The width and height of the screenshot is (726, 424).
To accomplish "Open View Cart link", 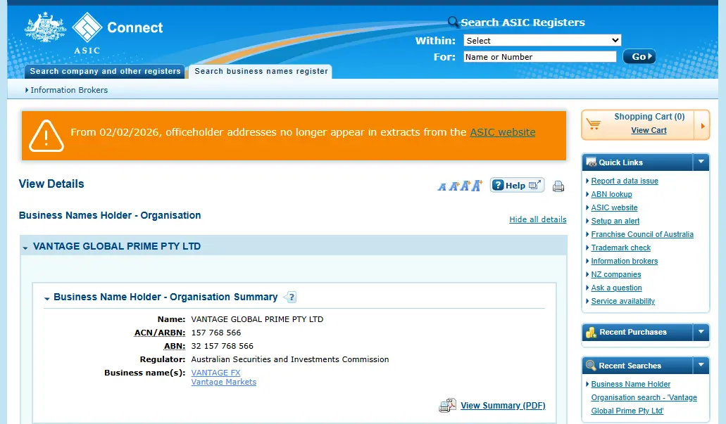I will point(649,130).
